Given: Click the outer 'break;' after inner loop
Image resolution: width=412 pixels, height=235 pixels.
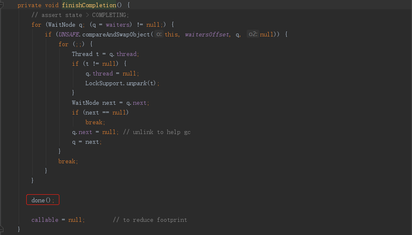Looking at the screenshot, I should 68,161.
